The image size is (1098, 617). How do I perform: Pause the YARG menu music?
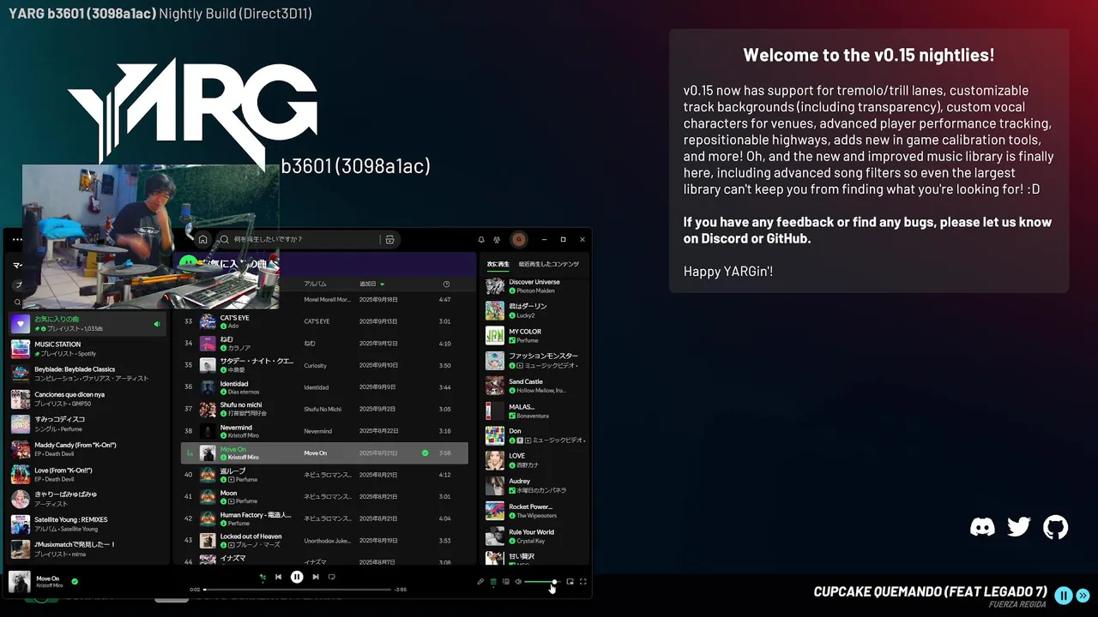(x=1064, y=596)
